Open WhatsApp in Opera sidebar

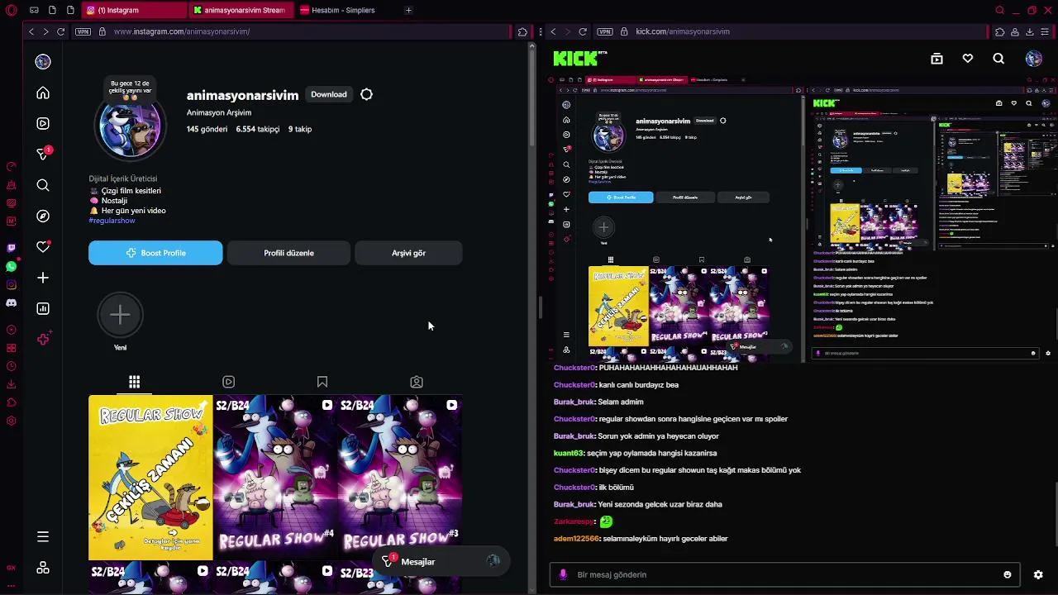pyautogui.click(x=11, y=266)
